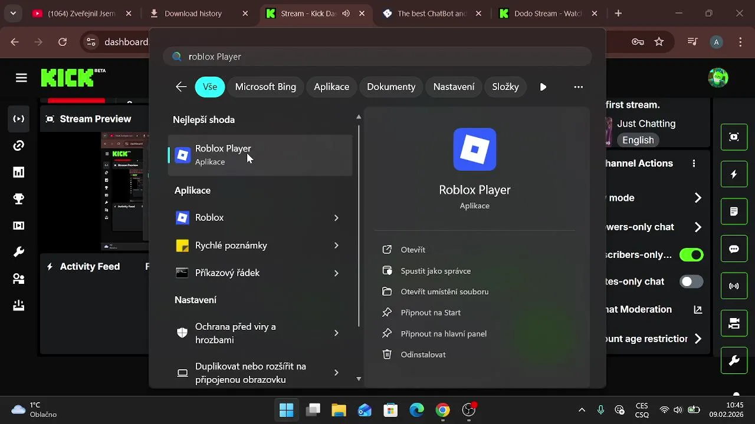
Task: Open followers-only chat chevron
Action: point(698,227)
